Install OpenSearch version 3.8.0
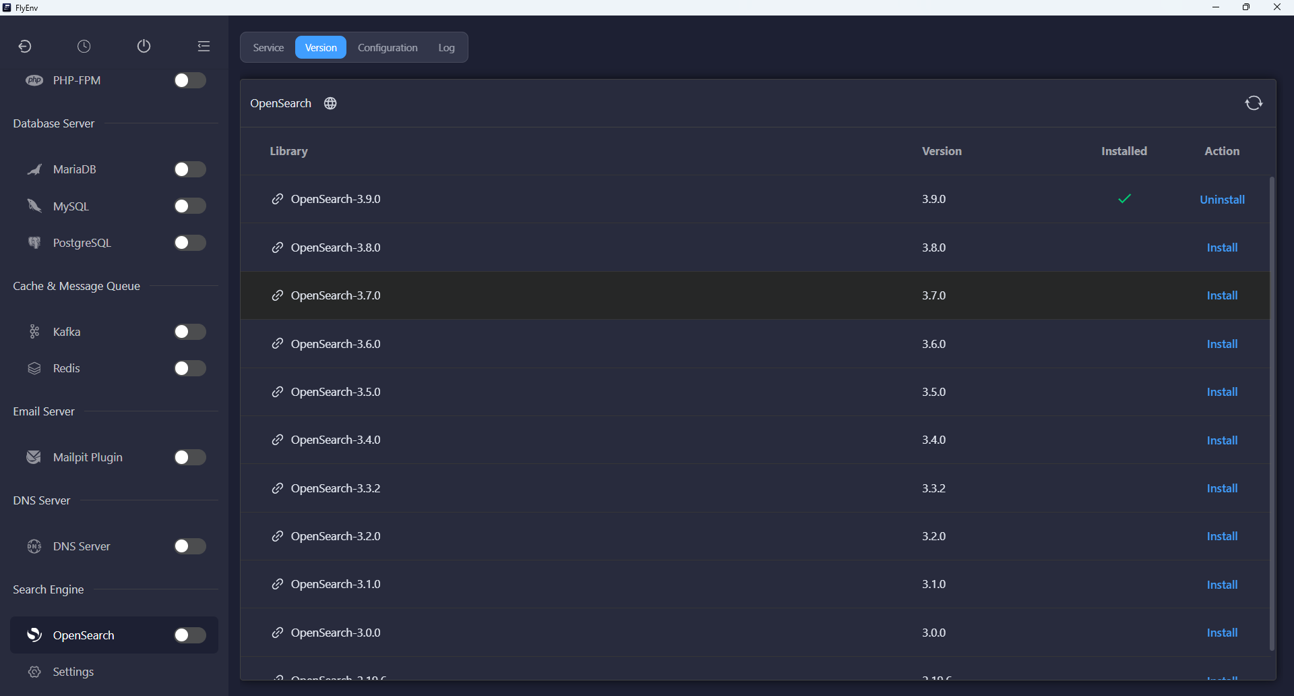This screenshot has width=1294, height=696. tap(1222, 248)
